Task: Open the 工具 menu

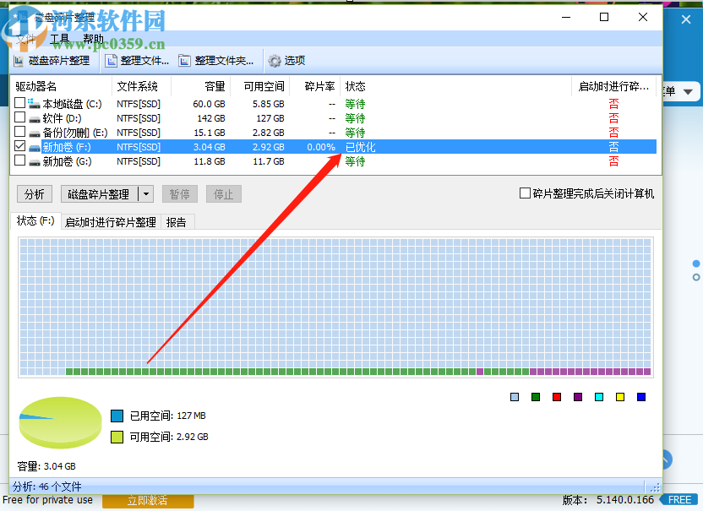Action: click(60, 39)
